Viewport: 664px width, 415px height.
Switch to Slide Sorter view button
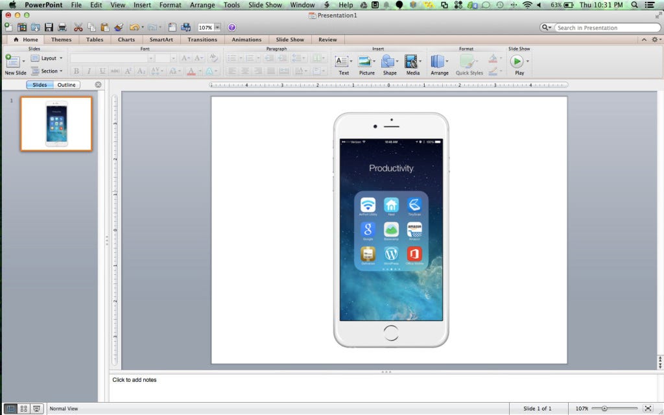(x=24, y=409)
